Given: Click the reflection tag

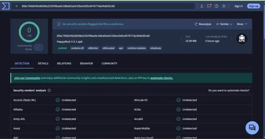Looking at the screenshot, I should pyautogui.click(x=93, y=48).
